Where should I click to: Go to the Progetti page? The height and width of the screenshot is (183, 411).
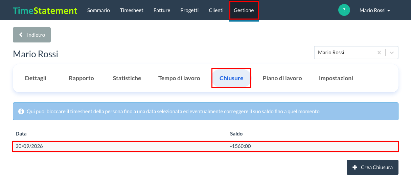[x=189, y=10]
